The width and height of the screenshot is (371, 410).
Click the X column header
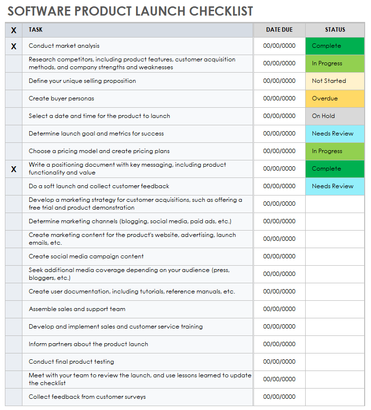pyautogui.click(x=14, y=30)
